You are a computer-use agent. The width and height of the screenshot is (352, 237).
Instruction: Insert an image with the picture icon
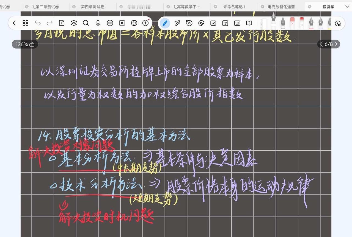tap(213, 23)
